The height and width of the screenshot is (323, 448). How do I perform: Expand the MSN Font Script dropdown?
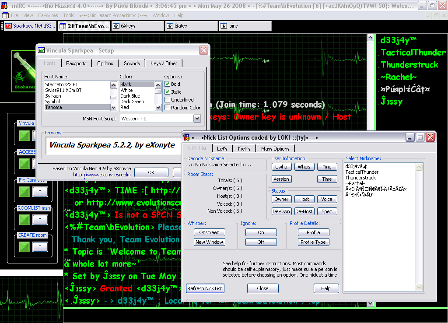(197, 119)
